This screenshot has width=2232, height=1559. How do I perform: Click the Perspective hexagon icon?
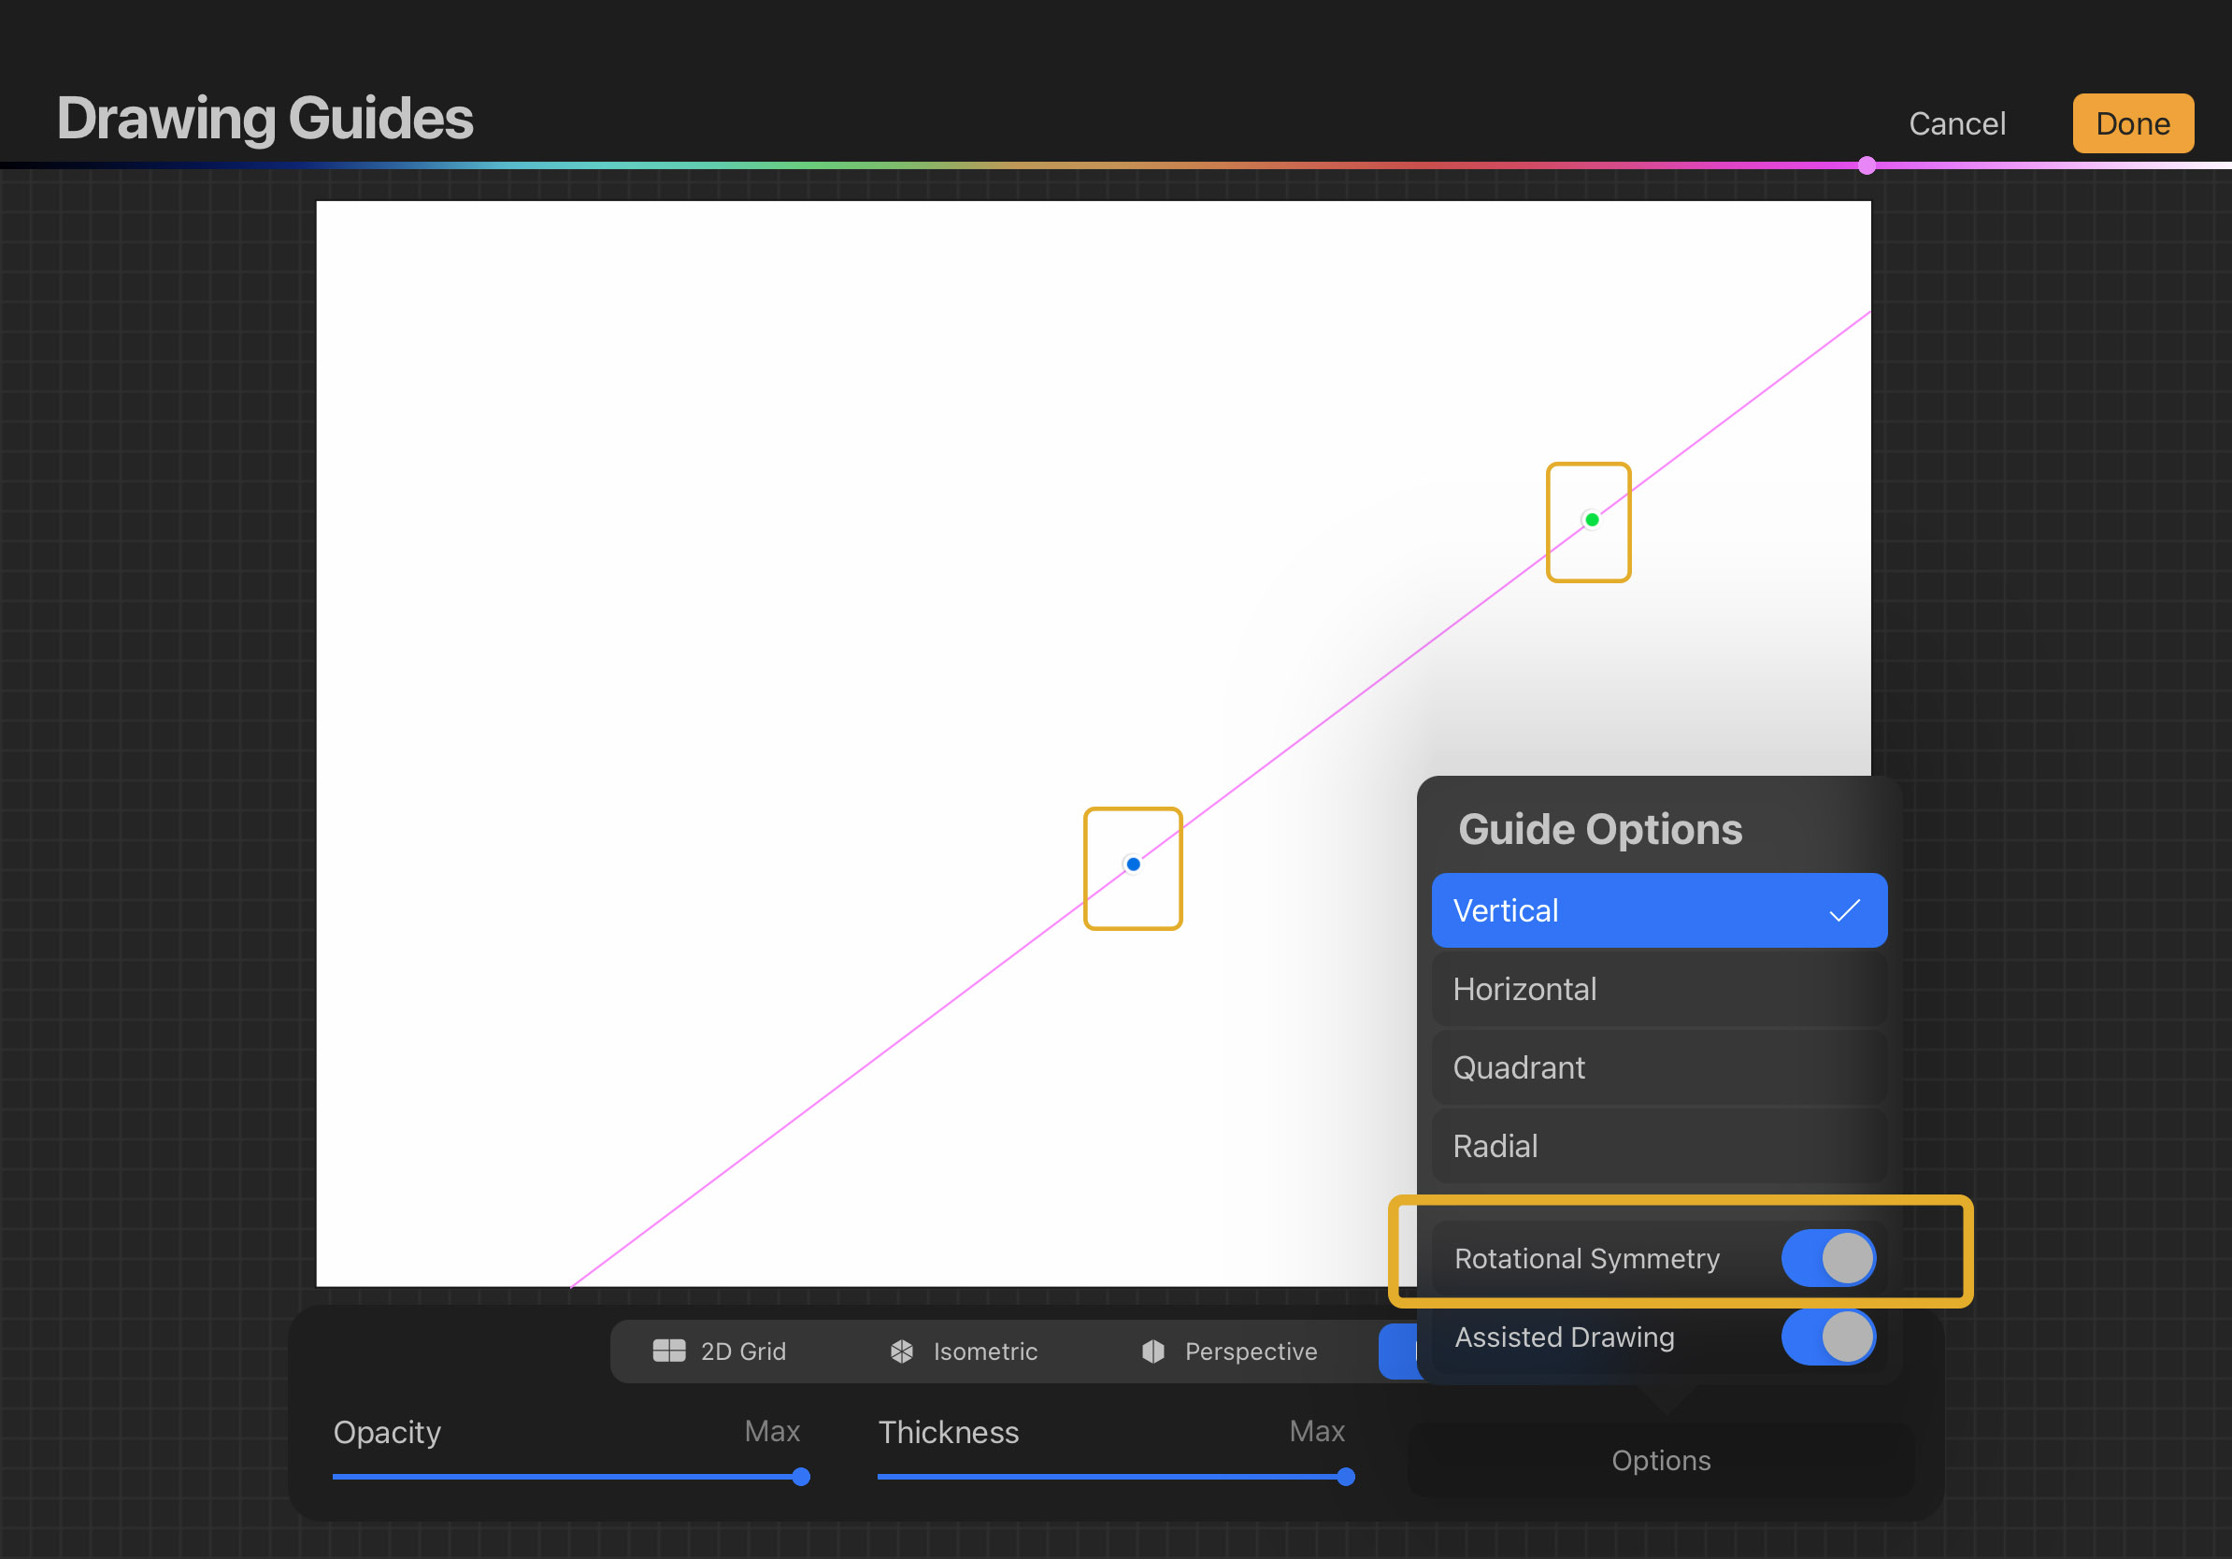[1153, 1351]
